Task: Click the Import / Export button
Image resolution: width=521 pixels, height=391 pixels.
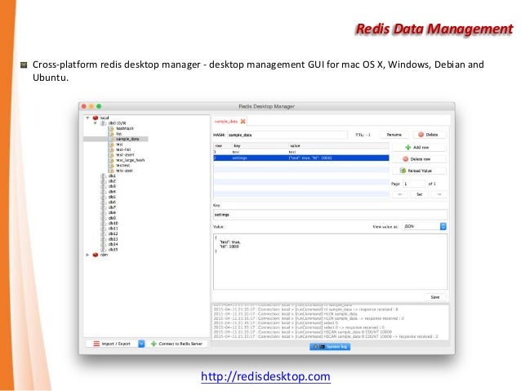Action: coord(112,344)
